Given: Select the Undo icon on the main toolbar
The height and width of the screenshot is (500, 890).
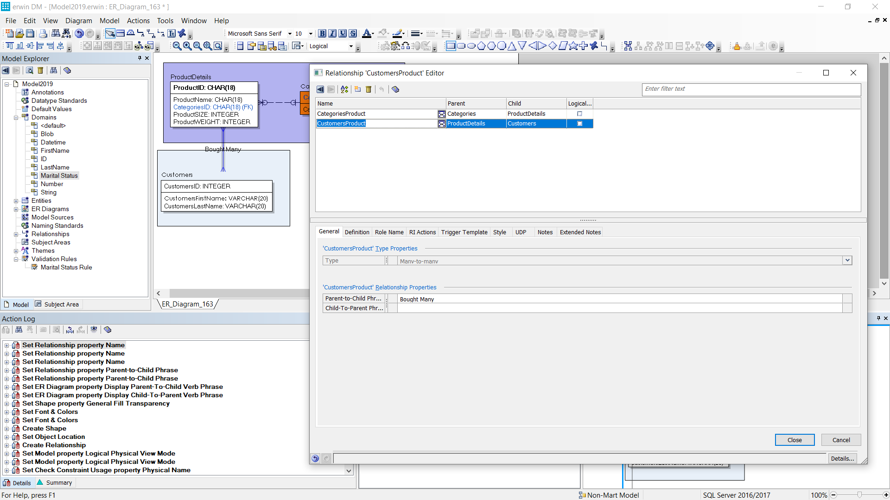Looking at the screenshot, I should pyautogui.click(x=78, y=33).
